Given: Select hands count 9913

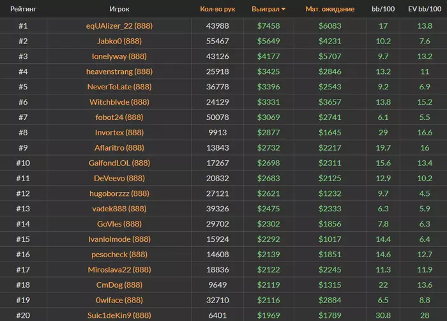Looking at the screenshot, I should coord(218,133).
